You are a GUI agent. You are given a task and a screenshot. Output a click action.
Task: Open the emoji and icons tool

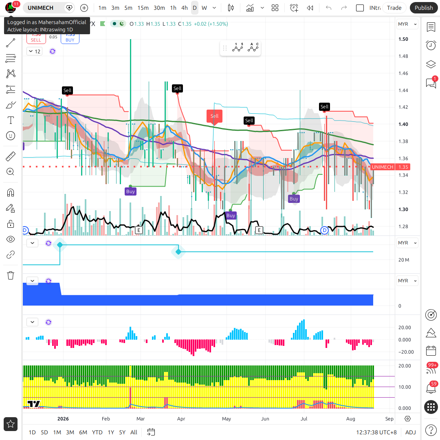tap(10, 136)
